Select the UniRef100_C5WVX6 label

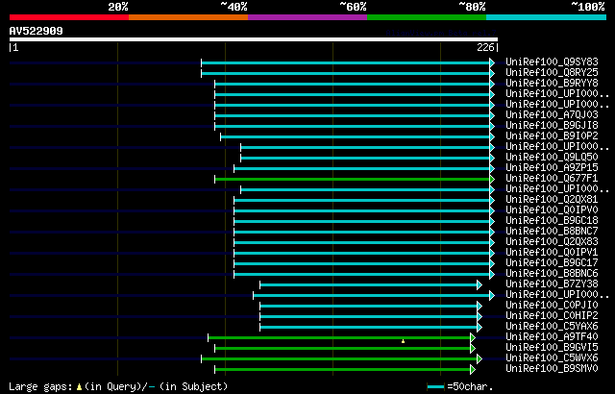point(552,358)
